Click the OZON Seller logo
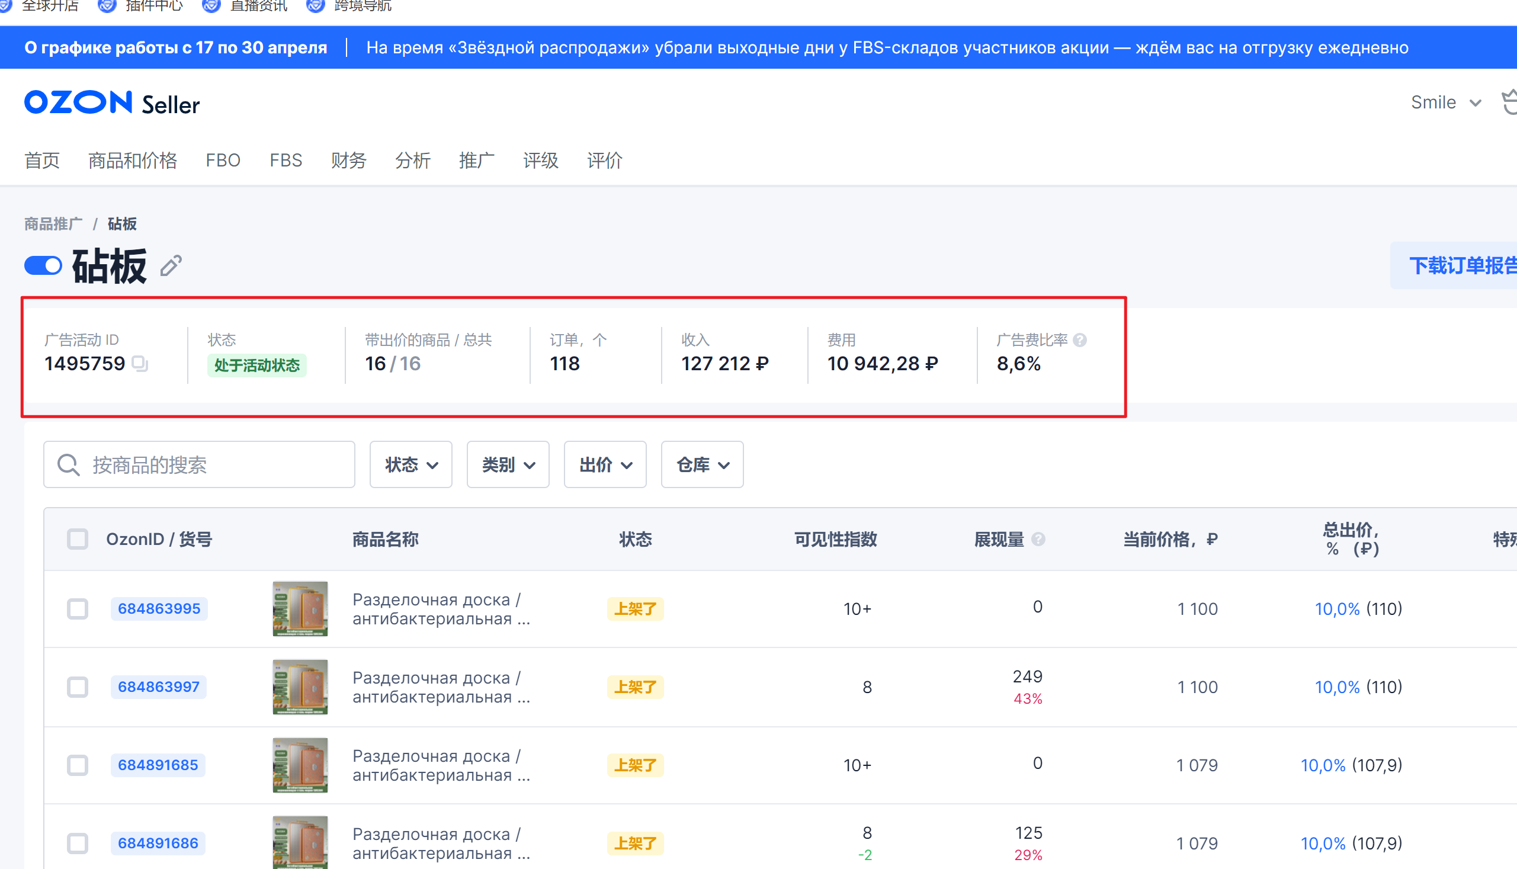This screenshot has height=869, width=1517. (111, 103)
